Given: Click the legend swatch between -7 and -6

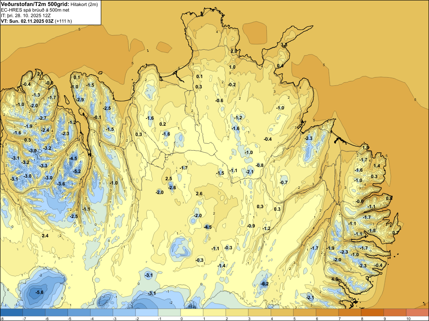Looking at the screenshot, I should (x=34, y=312).
